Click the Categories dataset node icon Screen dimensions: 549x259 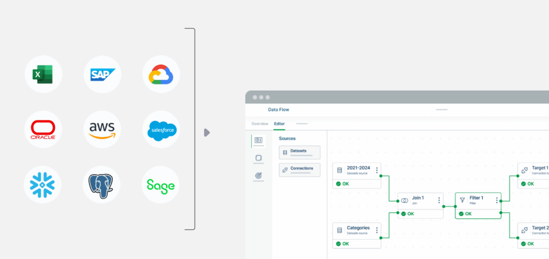[339, 230]
